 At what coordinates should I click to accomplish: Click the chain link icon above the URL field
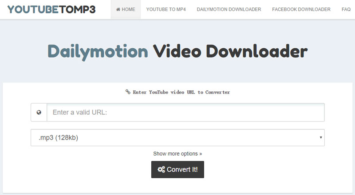click(x=128, y=92)
